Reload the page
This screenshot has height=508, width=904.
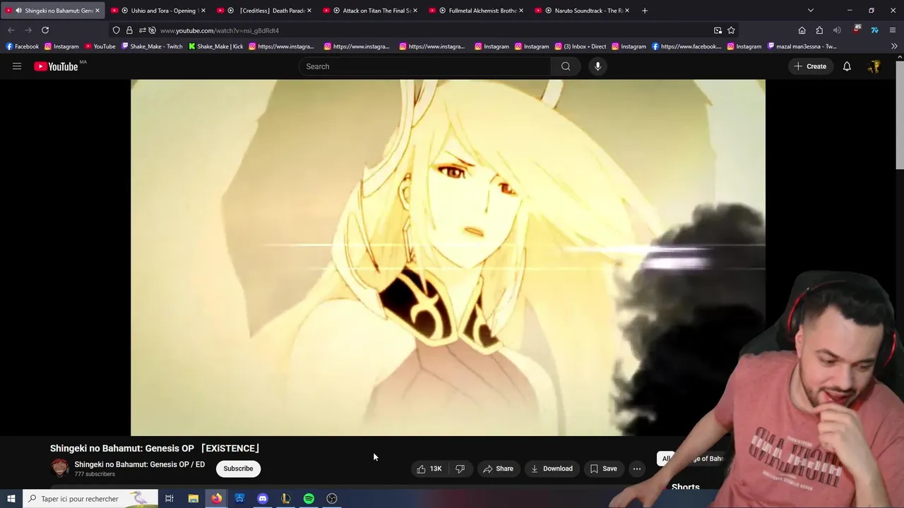pyautogui.click(x=45, y=30)
